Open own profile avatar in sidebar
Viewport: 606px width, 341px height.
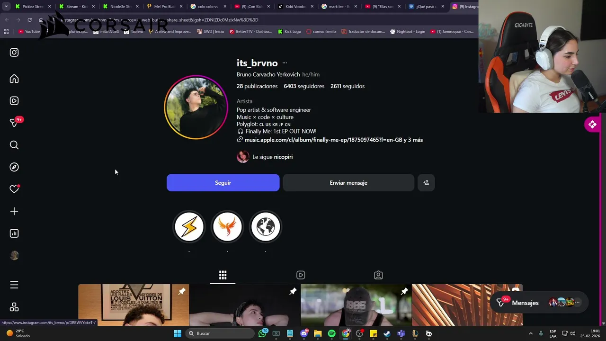point(14,256)
